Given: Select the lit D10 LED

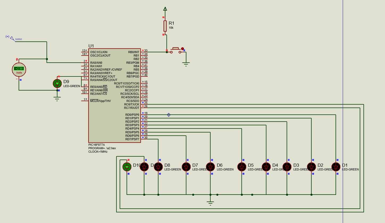Looking at the screenshot, I should pyautogui.click(x=127, y=167).
